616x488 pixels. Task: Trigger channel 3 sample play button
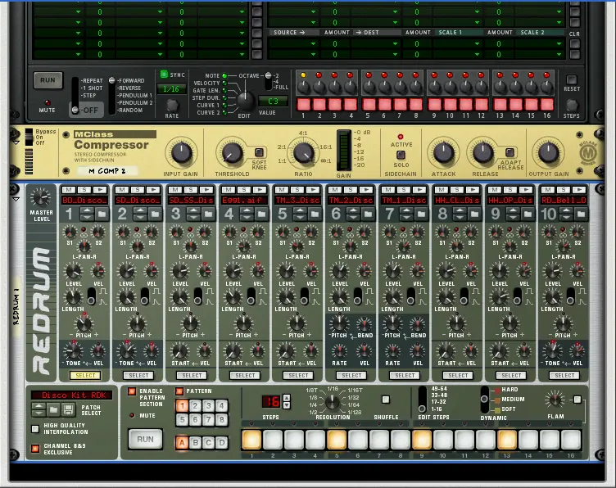point(206,190)
